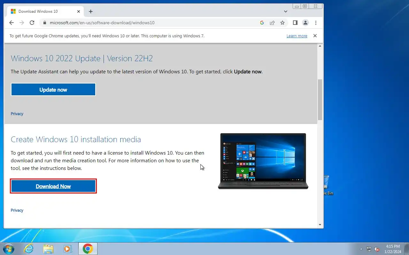Click the Windows 10 laptop image
This screenshot has height=255, width=409.
[263, 161]
